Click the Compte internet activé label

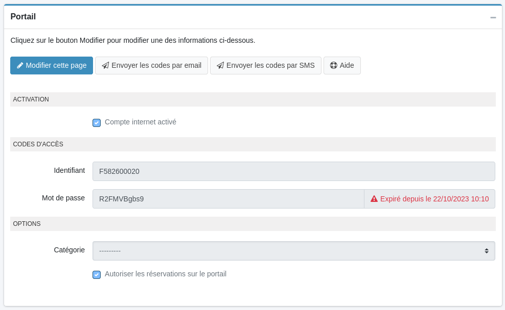coord(140,122)
